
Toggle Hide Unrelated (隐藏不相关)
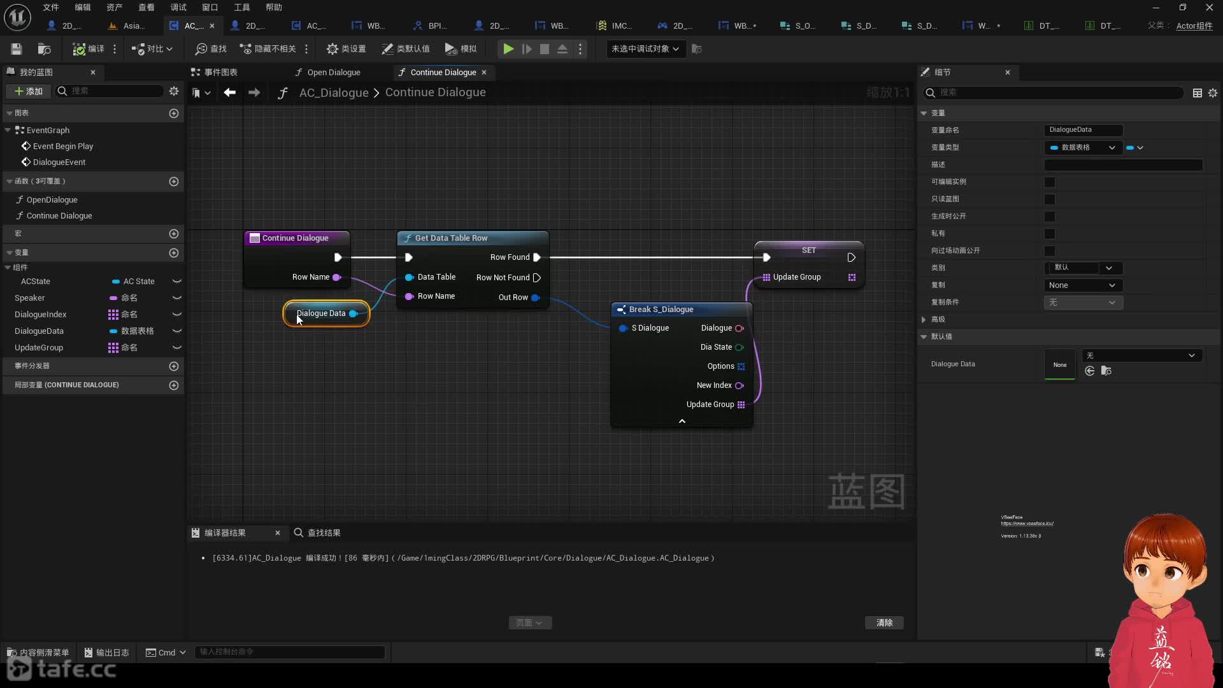[268, 49]
